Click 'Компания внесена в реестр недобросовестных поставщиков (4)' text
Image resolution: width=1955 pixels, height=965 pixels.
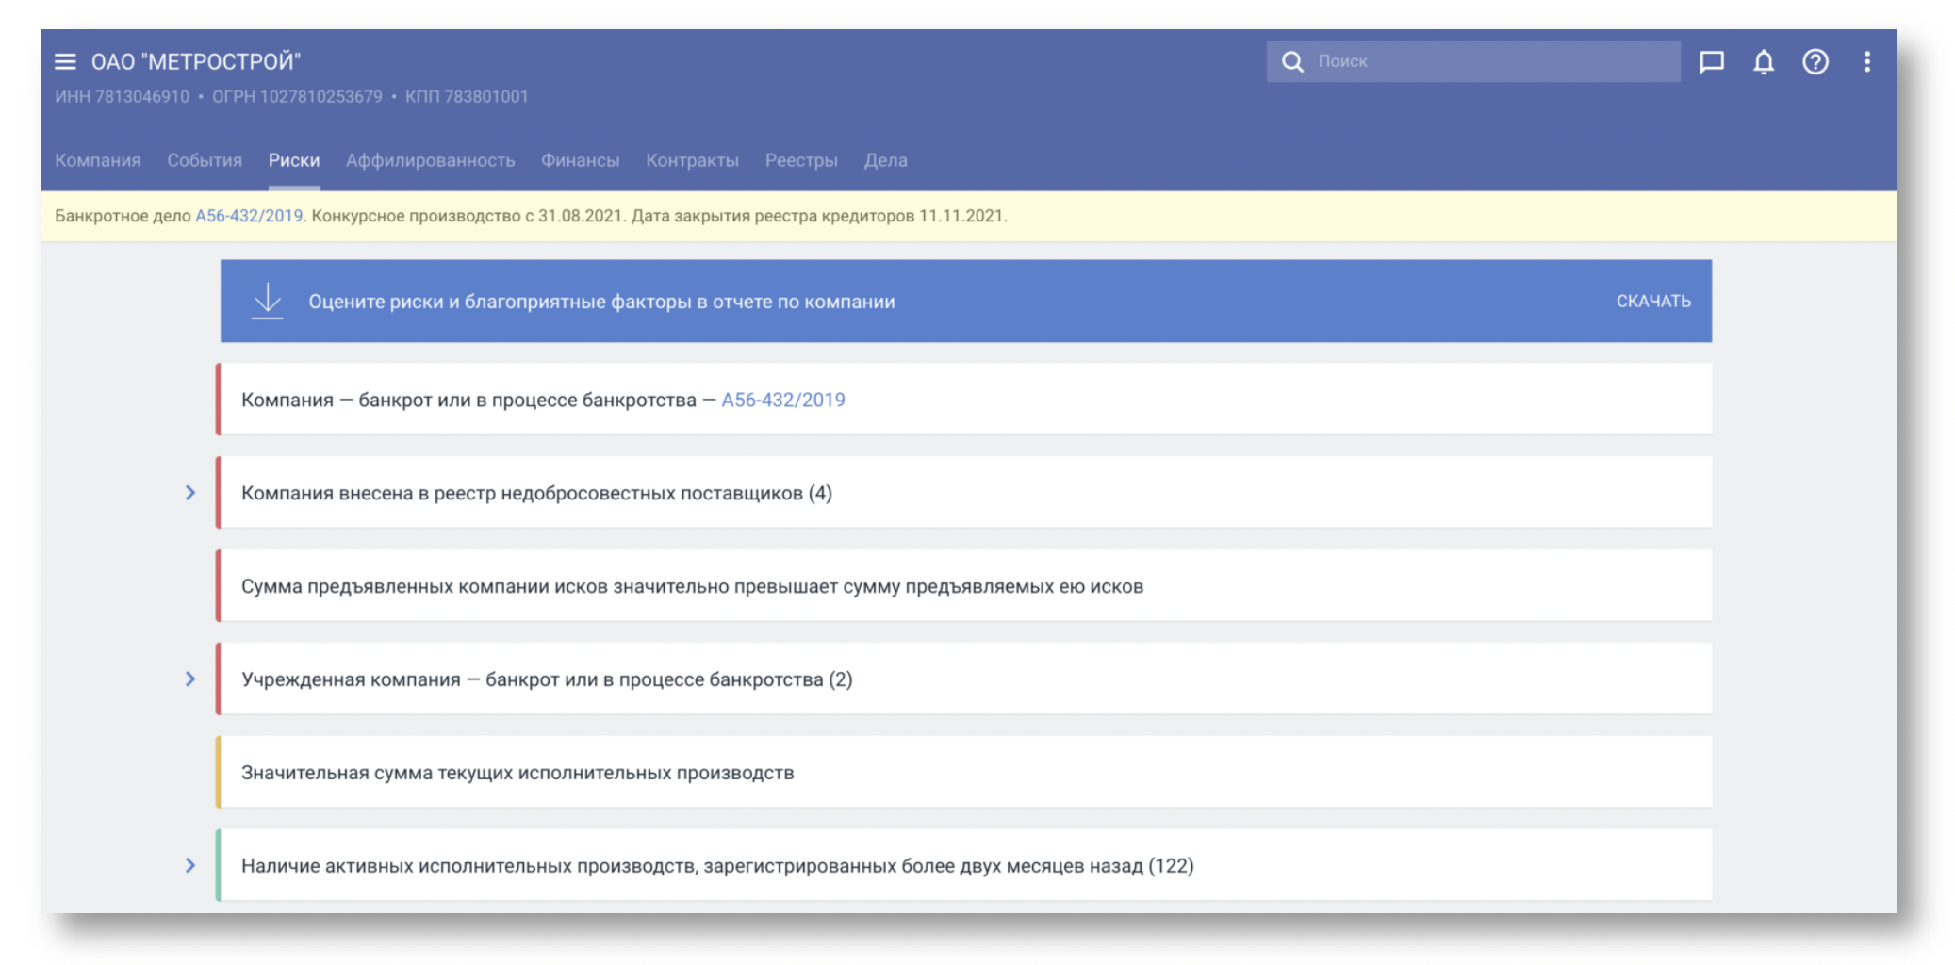[x=536, y=494]
